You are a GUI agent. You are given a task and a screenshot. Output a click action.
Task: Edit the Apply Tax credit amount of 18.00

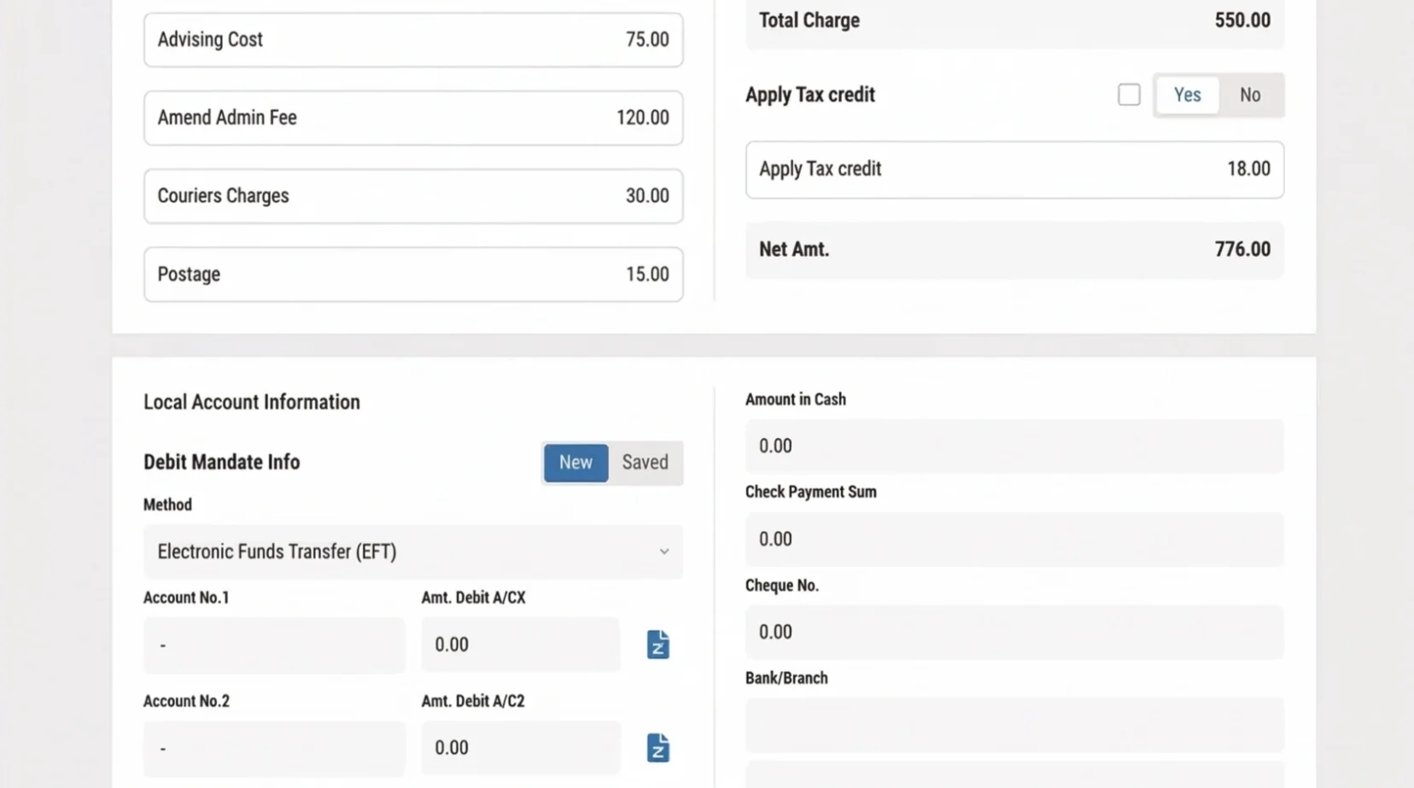coord(1014,169)
